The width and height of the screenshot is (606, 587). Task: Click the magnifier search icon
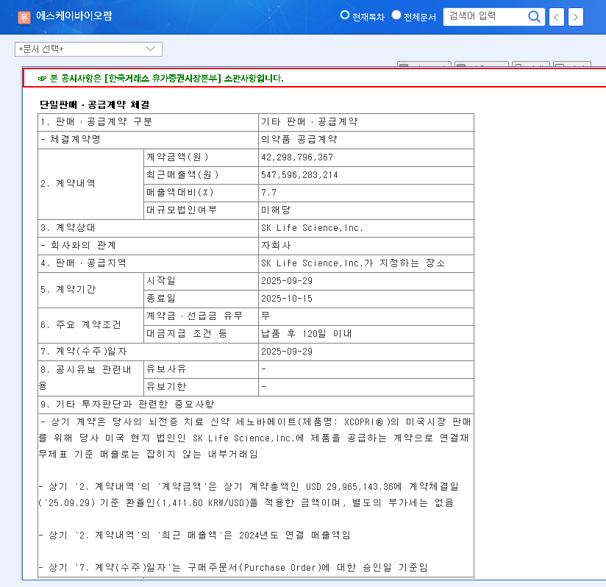pos(534,17)
